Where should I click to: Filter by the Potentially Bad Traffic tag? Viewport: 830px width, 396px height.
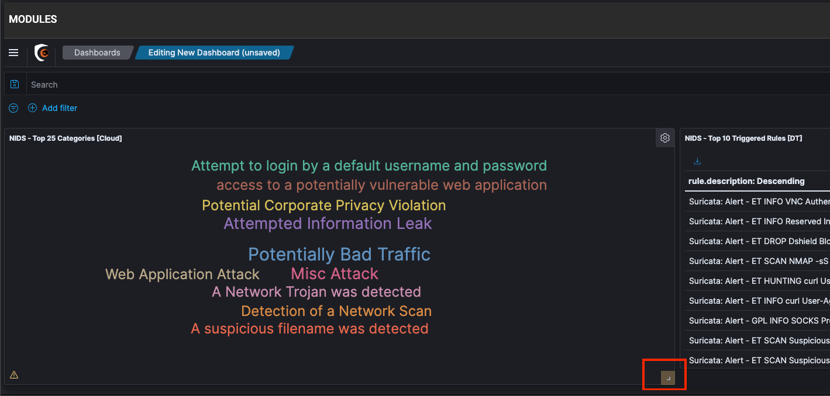(x=339, y=255)
